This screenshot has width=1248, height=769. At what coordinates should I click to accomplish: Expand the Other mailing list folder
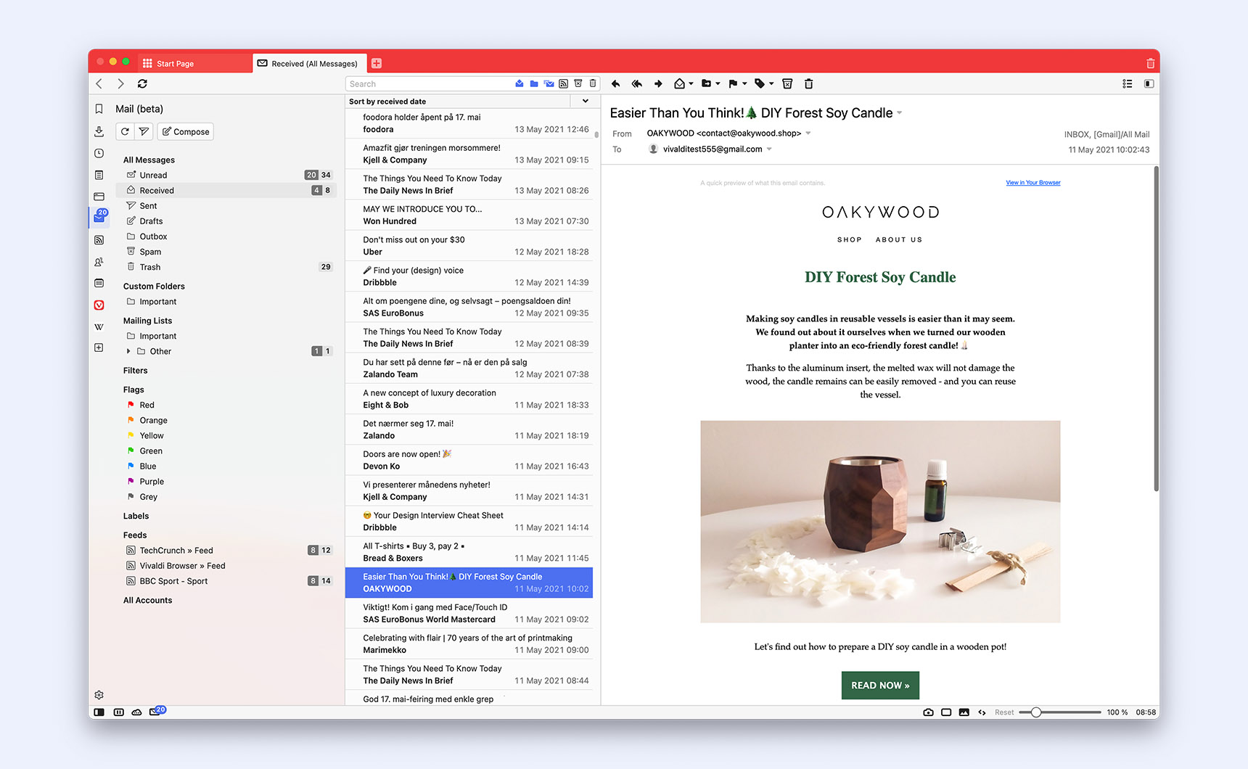128,351
